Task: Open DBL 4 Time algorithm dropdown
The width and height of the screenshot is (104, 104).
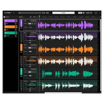Action: (32, 59)
